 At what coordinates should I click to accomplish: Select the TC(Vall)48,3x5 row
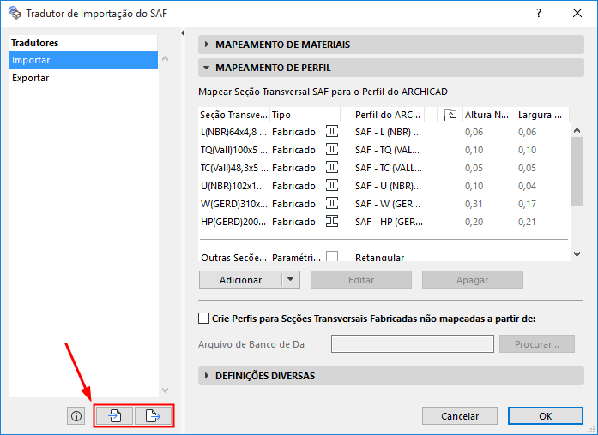pyautogui.click(x=384, y=168)
